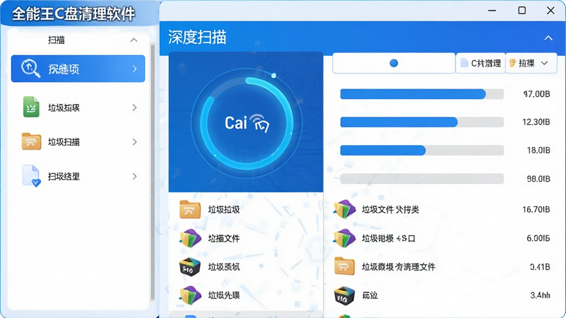Click the 47.00 size value
The width and height of the screenshot is (566, 318).
click(537, 94)
